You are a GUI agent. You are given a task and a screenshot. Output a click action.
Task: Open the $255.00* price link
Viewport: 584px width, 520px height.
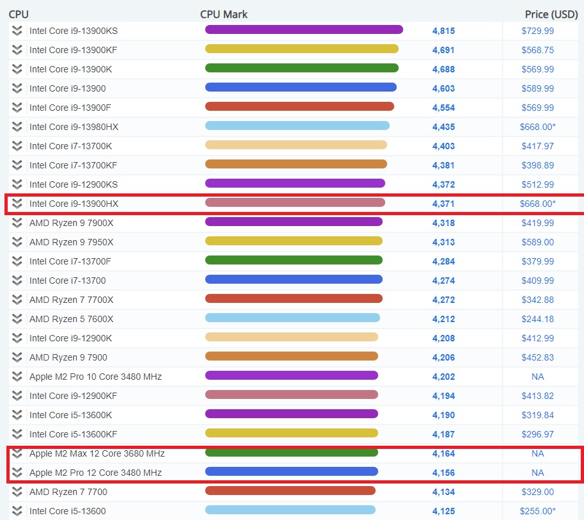point(537,512)
